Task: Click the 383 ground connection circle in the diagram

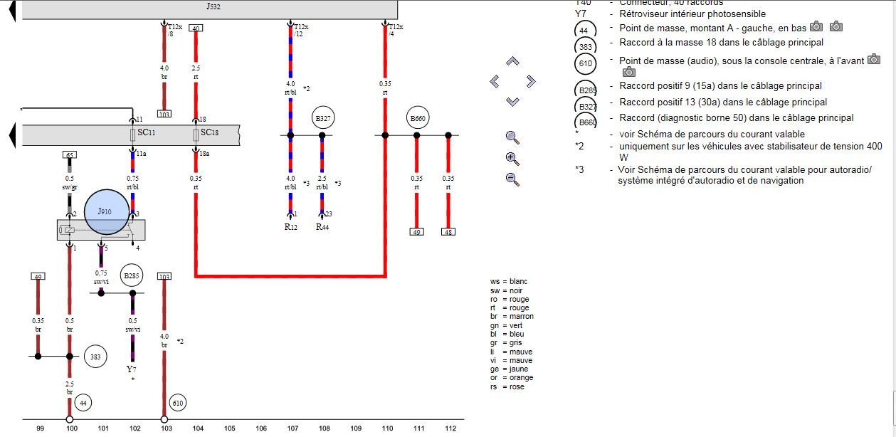Action: click(96, 357)
